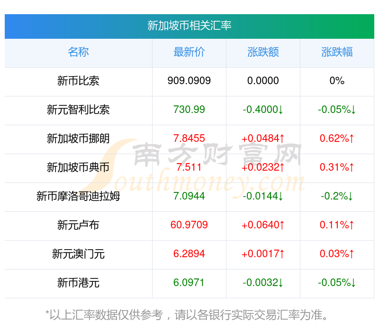Select the 涨跌额 column header
Viewport: 379px width, 330px height.
(263, 52)
